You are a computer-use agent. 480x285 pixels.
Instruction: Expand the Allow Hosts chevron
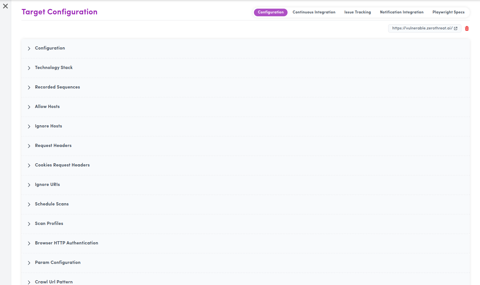coord(29,107)
